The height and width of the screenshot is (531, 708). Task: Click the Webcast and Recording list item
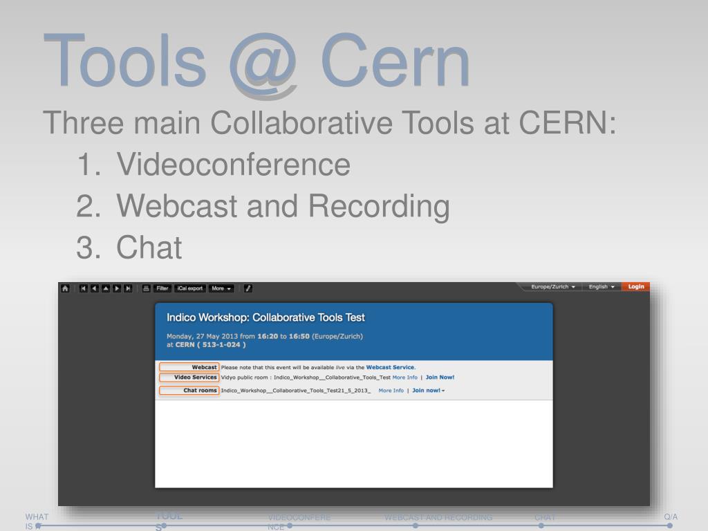click(x=283, y=206)
